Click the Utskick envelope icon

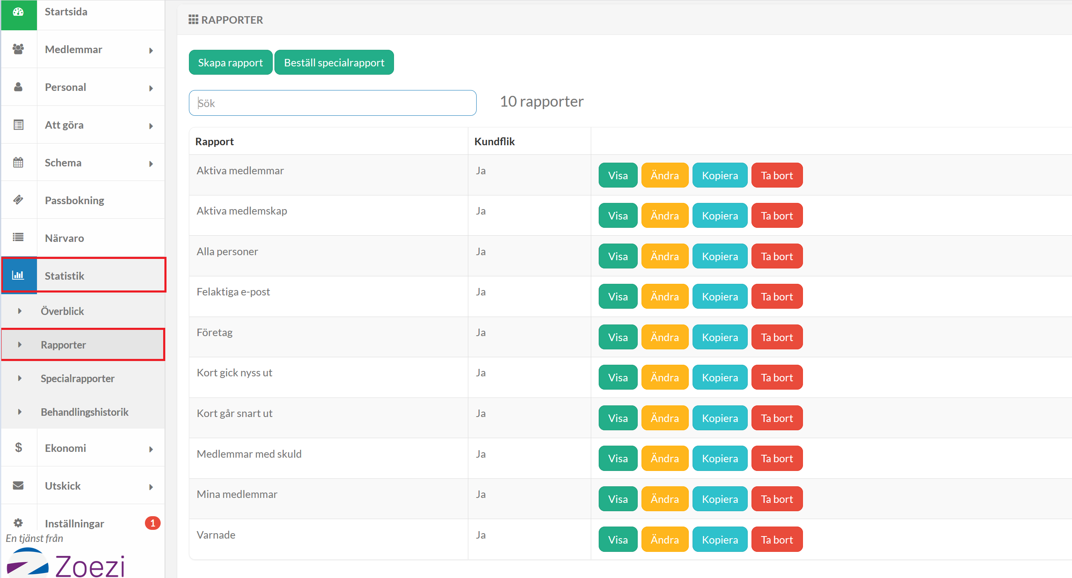[18, 486]
